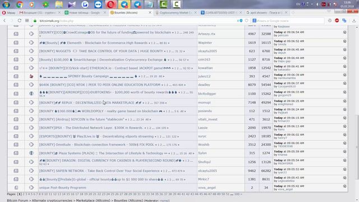Reload the bitcointalk page
359x202 pixels.
click(20, 21)
